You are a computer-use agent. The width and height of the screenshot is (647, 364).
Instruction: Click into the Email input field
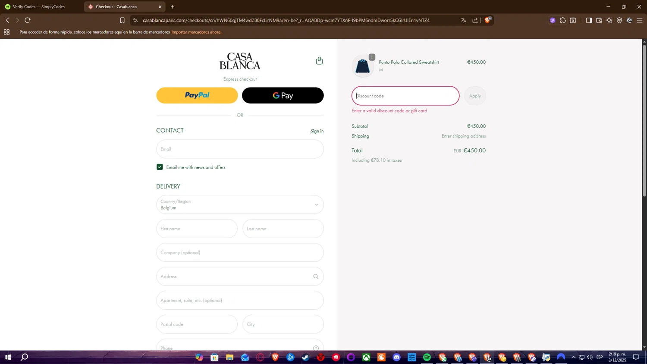tap(240, 149)
